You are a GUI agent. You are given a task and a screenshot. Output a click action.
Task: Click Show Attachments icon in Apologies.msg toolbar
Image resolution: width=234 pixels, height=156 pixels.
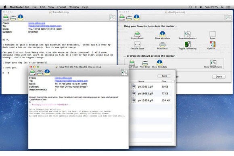point(228,18)
